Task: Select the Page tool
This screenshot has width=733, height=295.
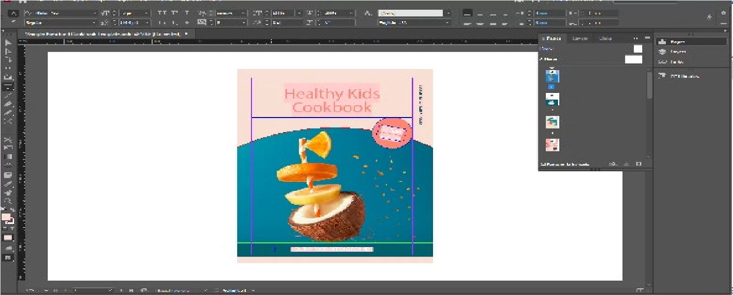Action: [8, 60]
